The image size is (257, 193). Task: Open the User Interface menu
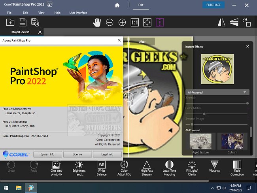[78, 13]
